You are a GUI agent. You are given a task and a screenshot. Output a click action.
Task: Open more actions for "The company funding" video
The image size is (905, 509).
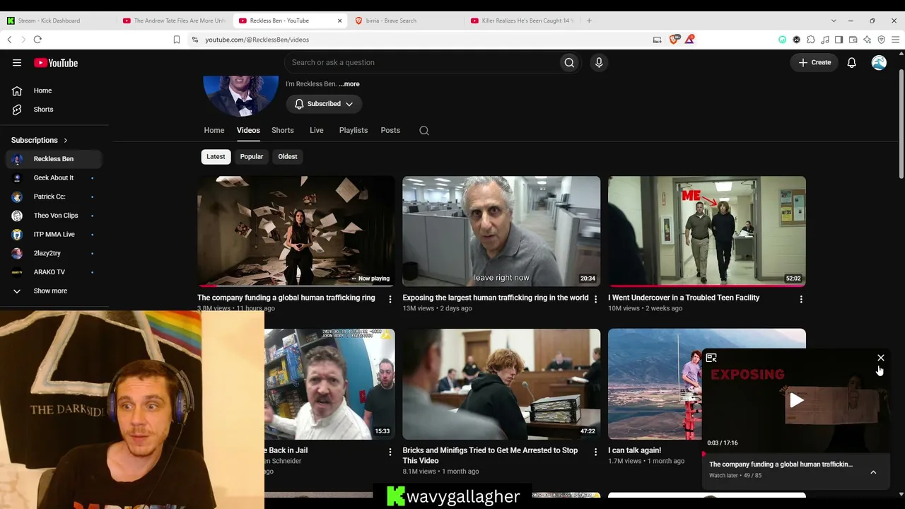click(390, 299)
